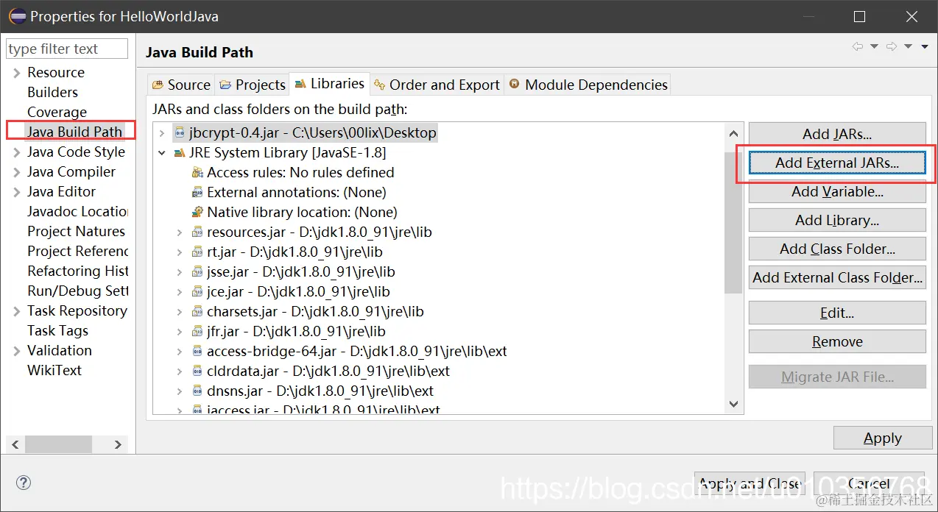Click the Access rules icon
This screenshot has width=938, height=512.
(197, 173)
